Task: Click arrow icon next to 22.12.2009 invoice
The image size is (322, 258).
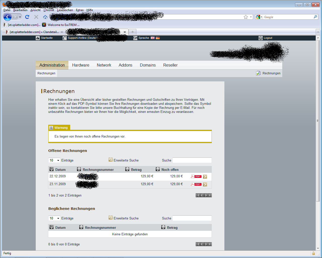Action: 205,177
